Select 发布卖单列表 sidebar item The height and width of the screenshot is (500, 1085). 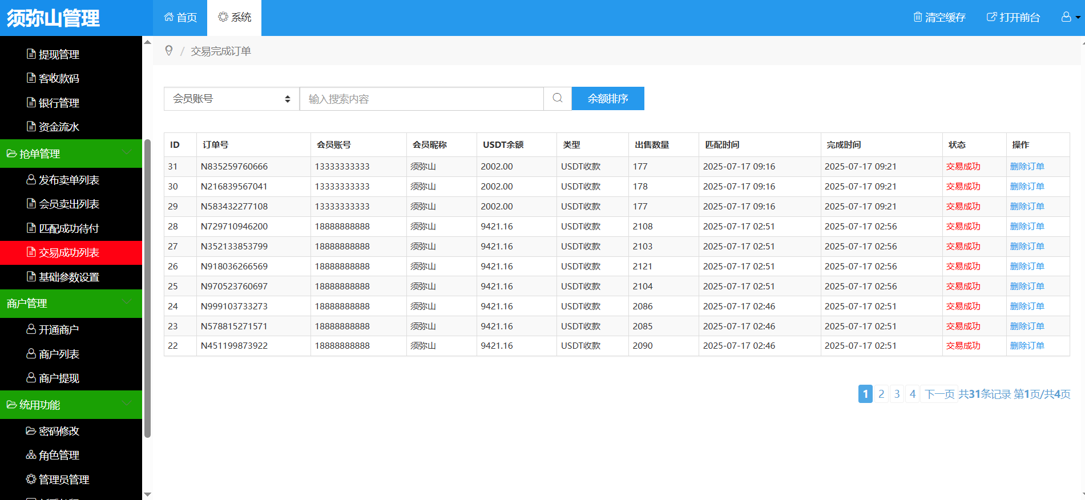(x=68, y=180)
